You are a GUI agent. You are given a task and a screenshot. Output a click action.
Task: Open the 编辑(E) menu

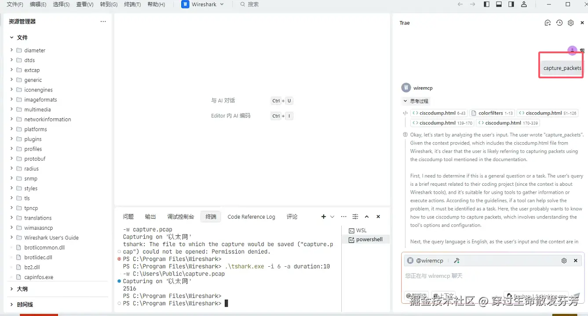[38, 4]
